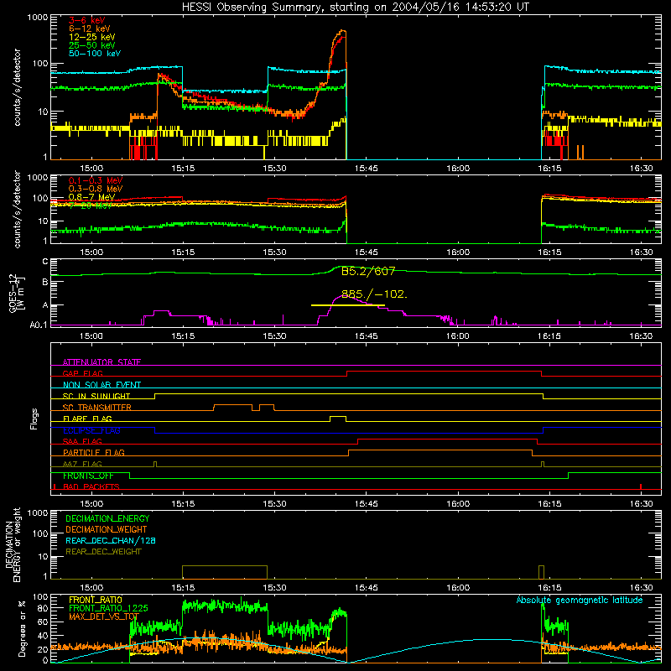Image resolution: width=671 pixels, height=671 pixels.
Task: Select the SC_TRANSMITTER flag label
Action: (97, 407)
